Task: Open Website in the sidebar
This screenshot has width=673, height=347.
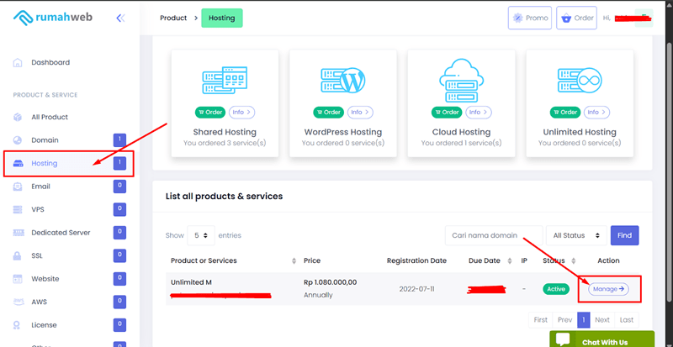Action: [45, 279]
